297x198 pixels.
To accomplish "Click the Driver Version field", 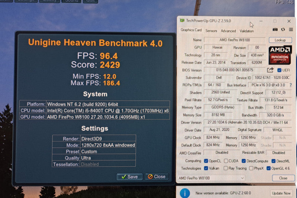I will coord(248,122).
